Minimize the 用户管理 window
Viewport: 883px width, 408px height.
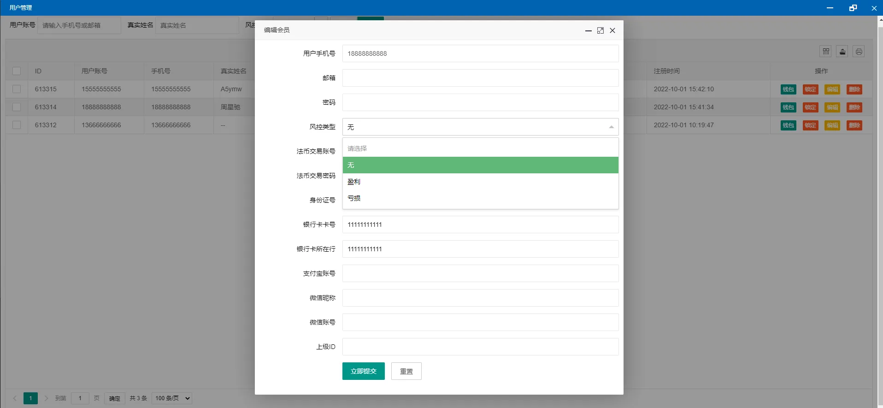[x=830, y=8]
